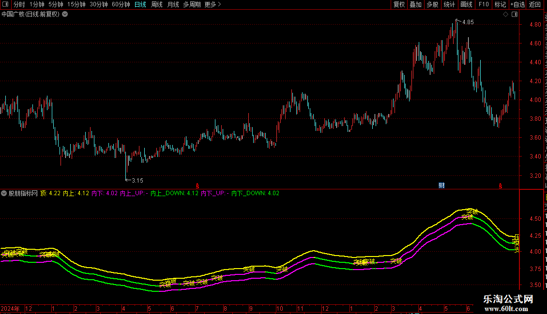Viewport: 547px width, 314px height.
Task: Open 多周期 multi-period view
Action: [x=192, y=4]
